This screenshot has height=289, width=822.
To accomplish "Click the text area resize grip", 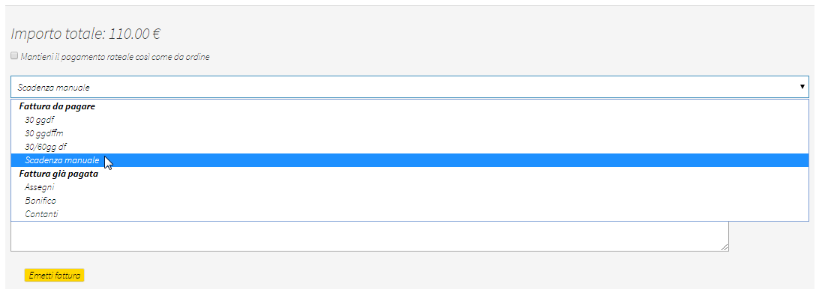I will coord(724,247).
